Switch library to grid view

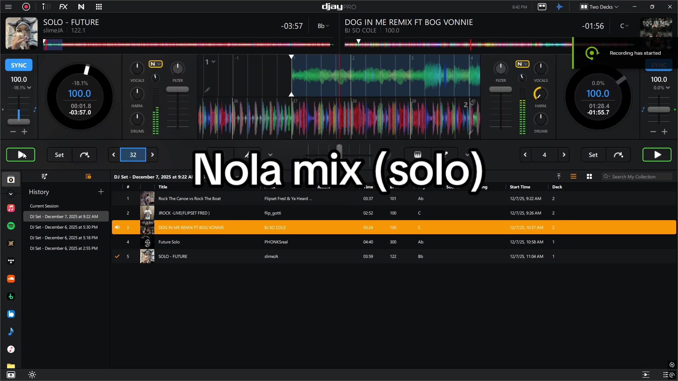pyautogui.click(x=589, y=176)
